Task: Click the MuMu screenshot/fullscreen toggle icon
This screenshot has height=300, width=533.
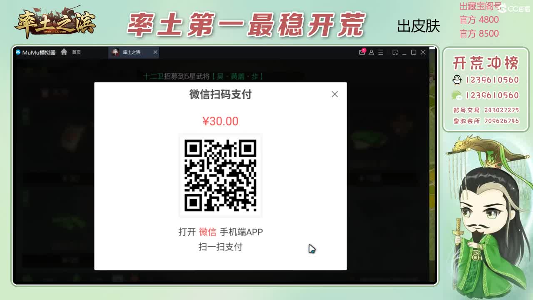Action: point(395,52)
